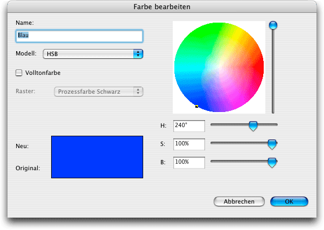This screenshot has width=324, height=230.
Task: Click the B brightness horizontal slider thumb
Action: click(272, 163)
